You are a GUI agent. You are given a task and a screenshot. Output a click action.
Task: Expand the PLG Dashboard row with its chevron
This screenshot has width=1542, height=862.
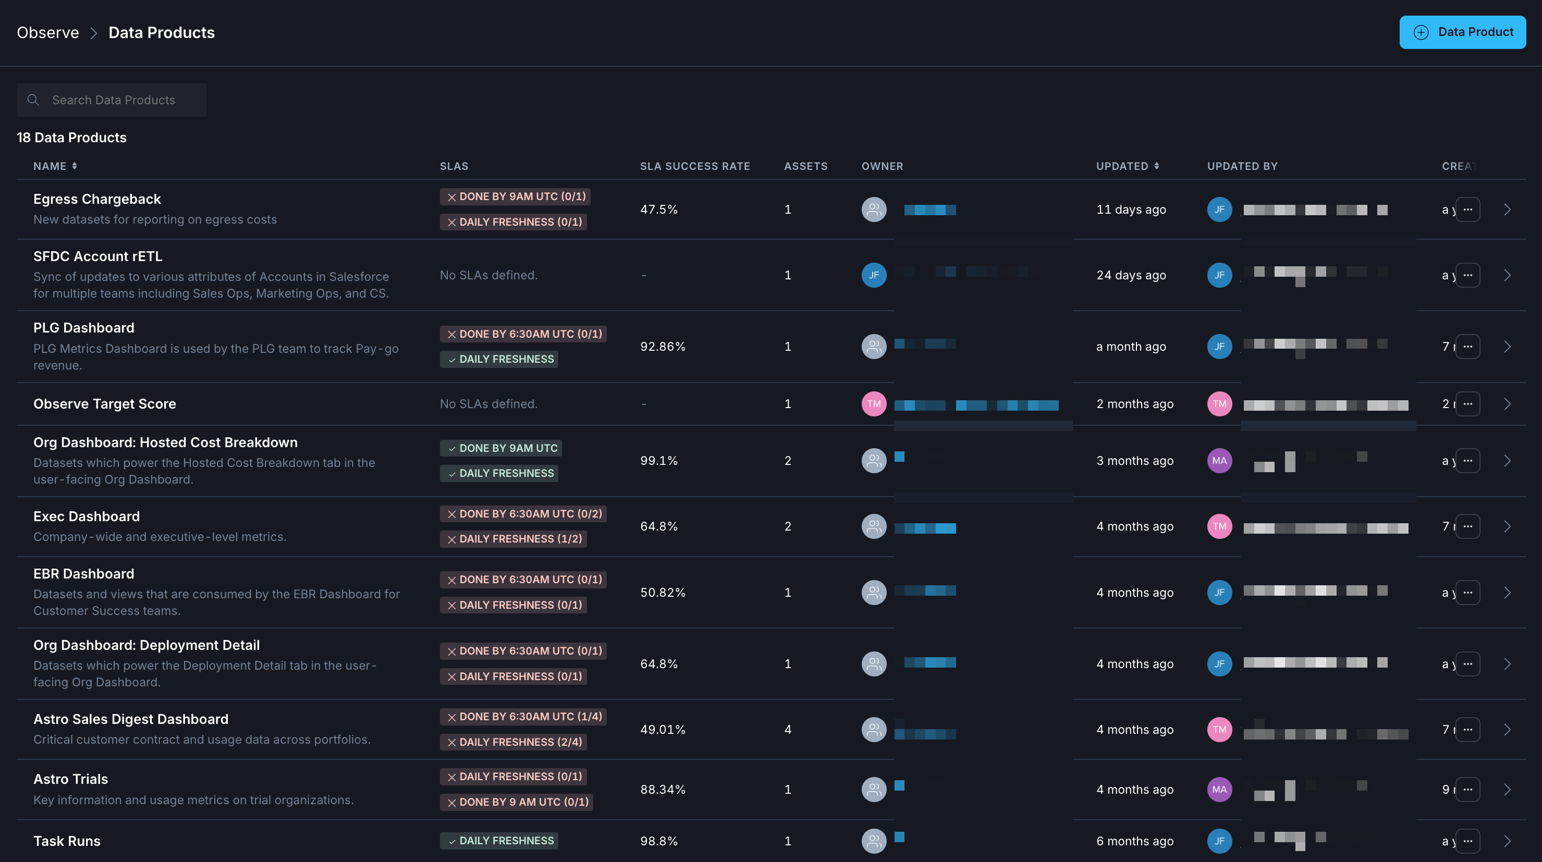tap(1507, 346)
